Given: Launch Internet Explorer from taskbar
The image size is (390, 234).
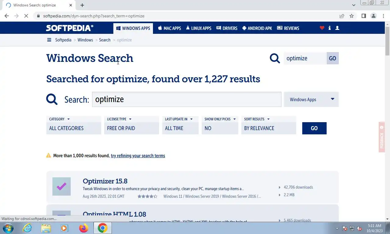Looking at the screenshot, I should (27, 228).
